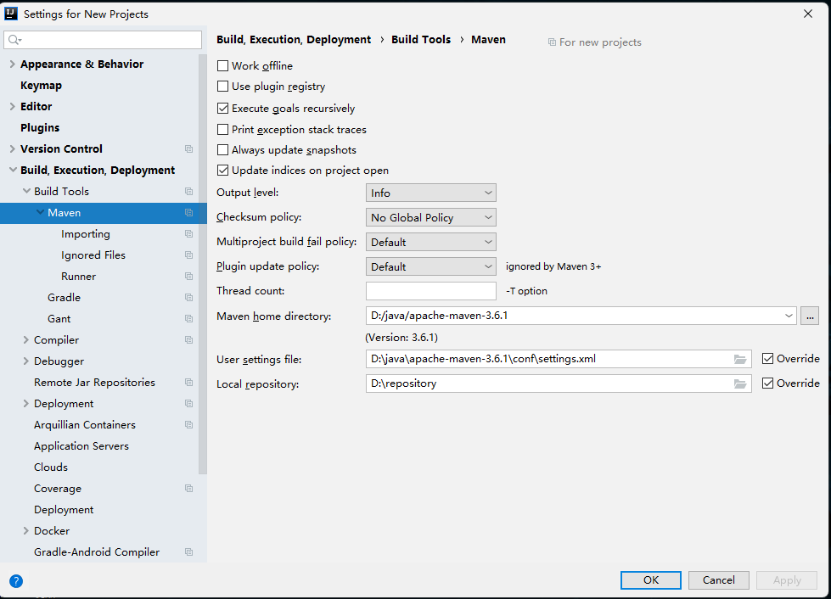
Task: Click the Cancel button
Action: point(719,580)
